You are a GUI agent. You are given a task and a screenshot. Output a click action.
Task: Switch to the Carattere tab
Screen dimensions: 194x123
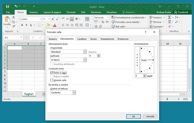click(82, 39)
